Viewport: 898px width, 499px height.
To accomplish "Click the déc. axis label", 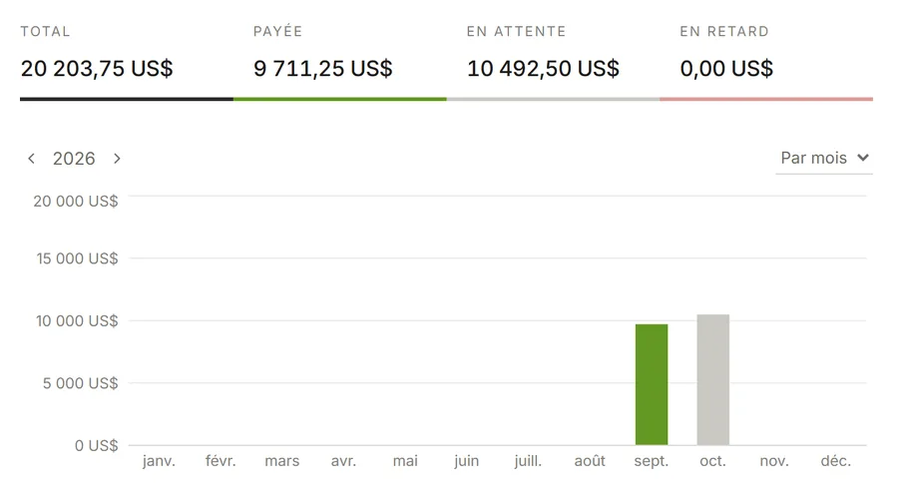I will click(x=835, y=461).
